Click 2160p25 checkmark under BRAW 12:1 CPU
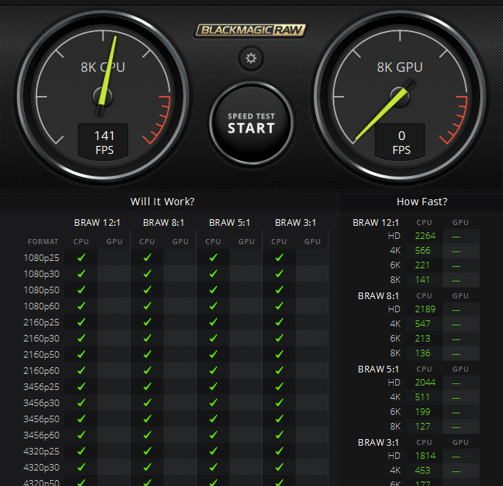 click(x=81, y=322)
